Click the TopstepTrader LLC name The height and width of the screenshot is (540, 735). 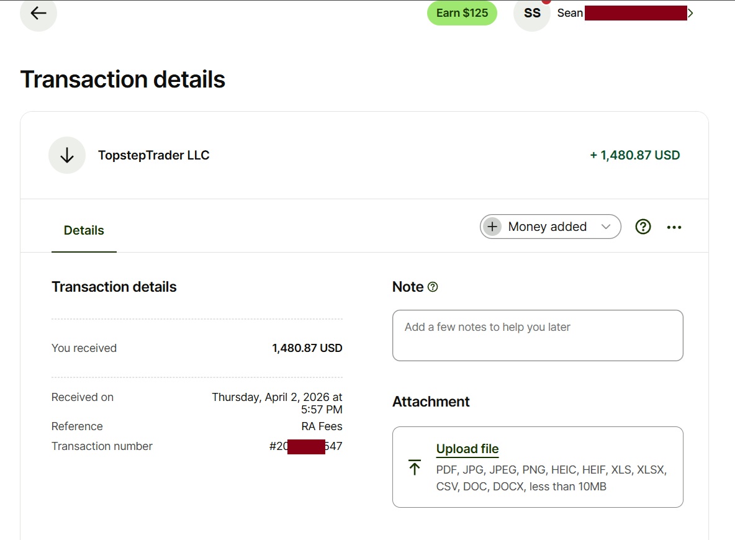[x=154, y=155]
